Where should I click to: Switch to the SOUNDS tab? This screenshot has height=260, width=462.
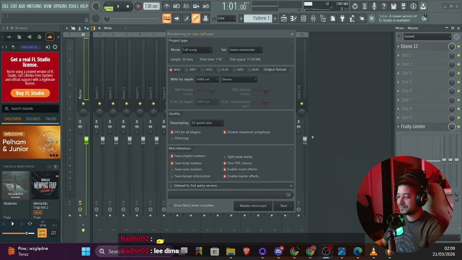pyautogui.click(x=33, y=119)
